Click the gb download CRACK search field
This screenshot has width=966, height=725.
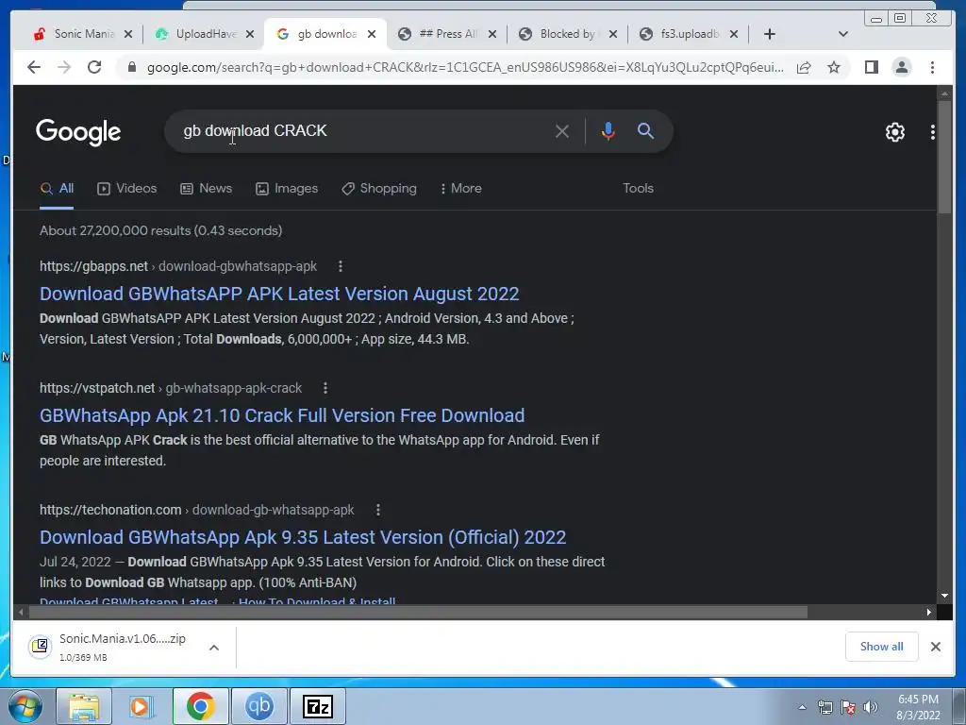(363, 131)
